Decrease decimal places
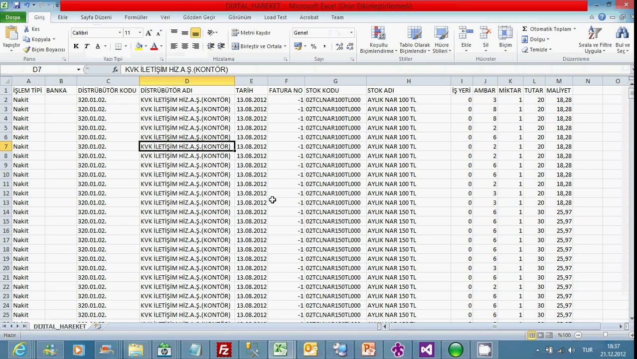Image resolution: width=637 pixels, height=359 pixels. click(x=349, y=46)
